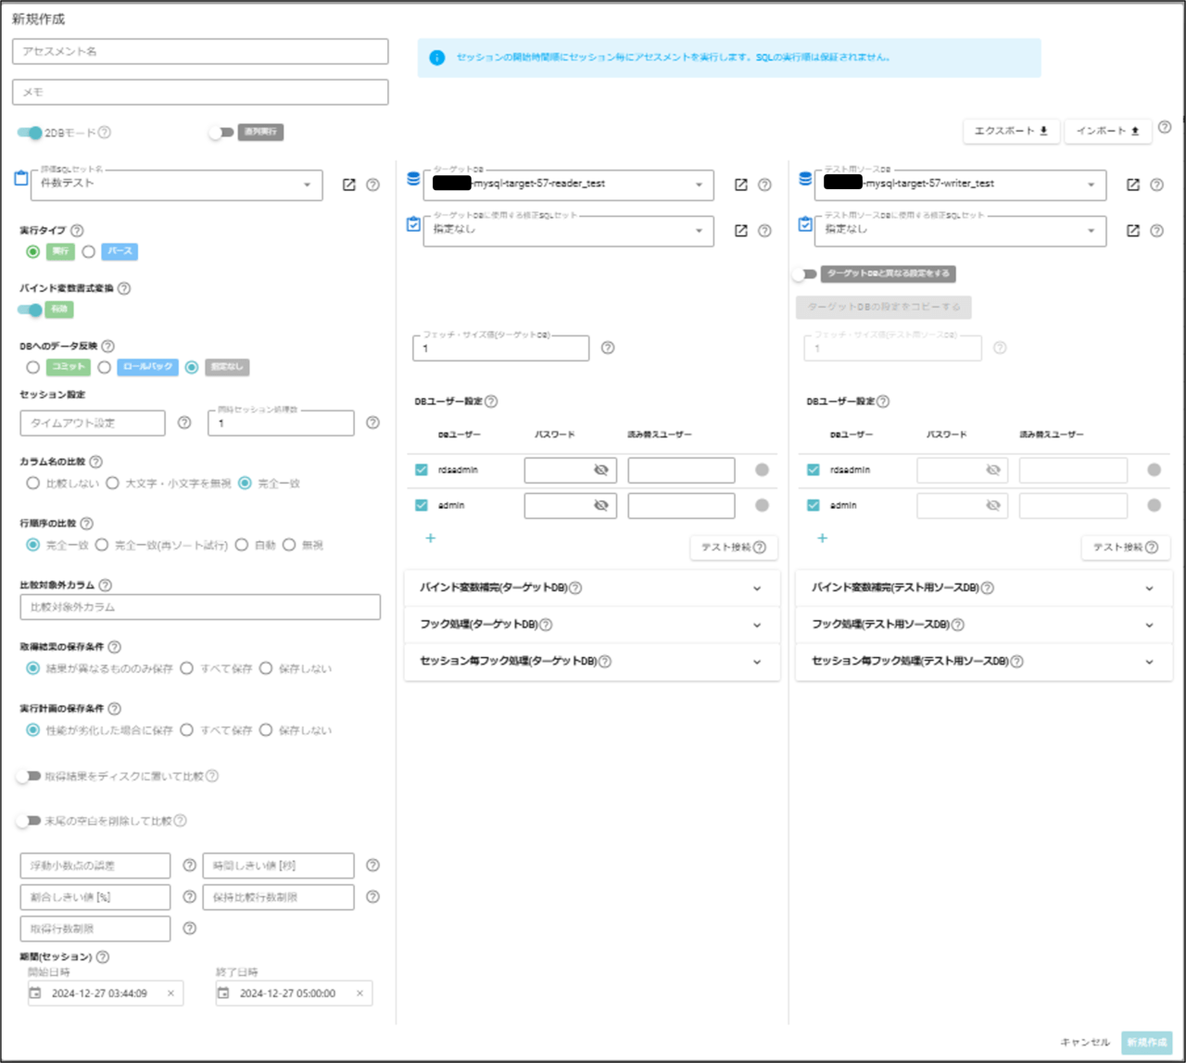Open calendar icon for 開始日時
This screenshot has height=1063, width=1186.
coord(35,993)
